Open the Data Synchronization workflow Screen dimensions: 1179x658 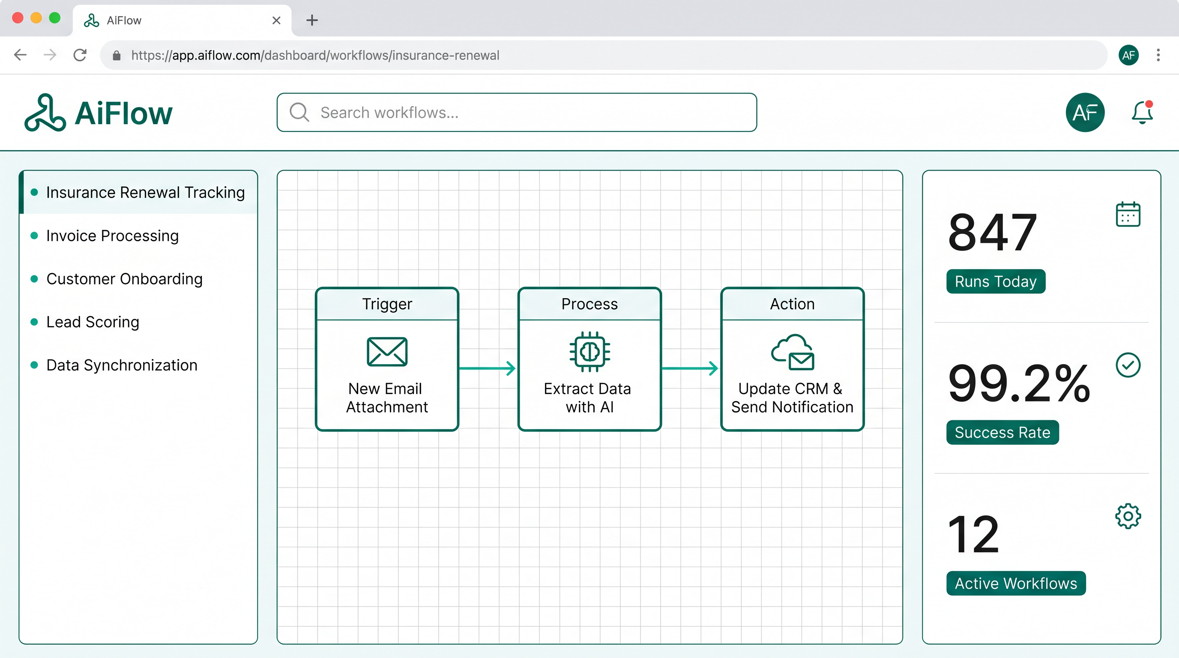pos(121,365)
